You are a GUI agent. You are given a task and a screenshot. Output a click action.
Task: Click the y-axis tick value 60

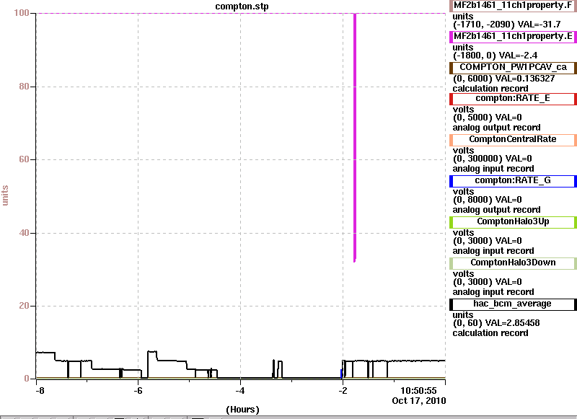click(24, 159)
